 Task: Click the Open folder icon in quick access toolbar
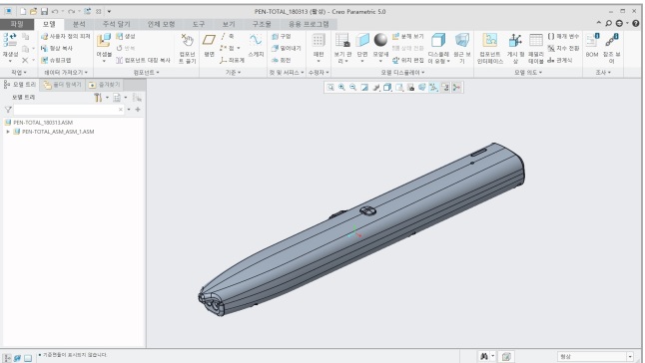pos(34,12)
